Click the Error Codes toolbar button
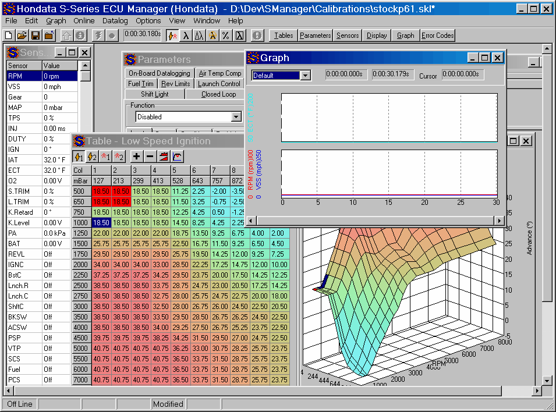The width and height of the screenshot is (556, 412). 438,35
